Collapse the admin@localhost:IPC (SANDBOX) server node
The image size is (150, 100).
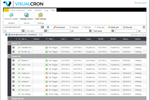[6, 35]
